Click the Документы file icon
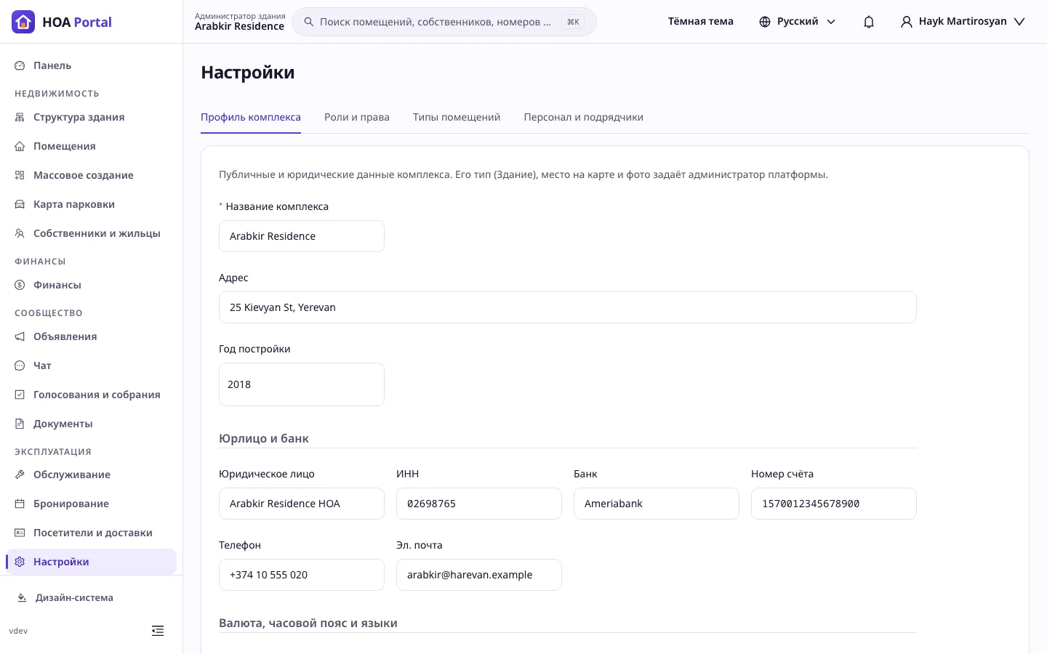The width and height of the screenshot is (1047, 654). point(20,424)
